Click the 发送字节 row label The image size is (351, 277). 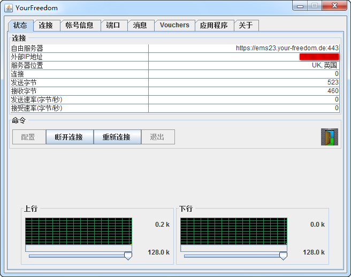tap(24, 82)
